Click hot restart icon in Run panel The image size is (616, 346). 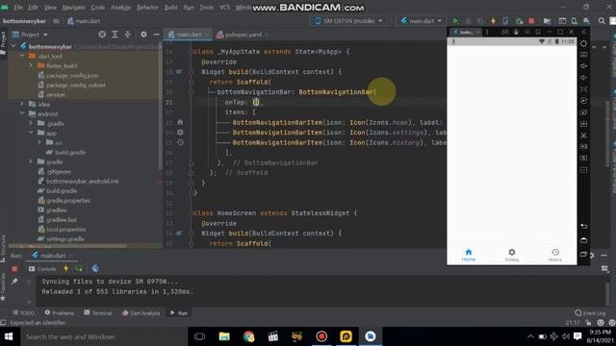[79, 269]
